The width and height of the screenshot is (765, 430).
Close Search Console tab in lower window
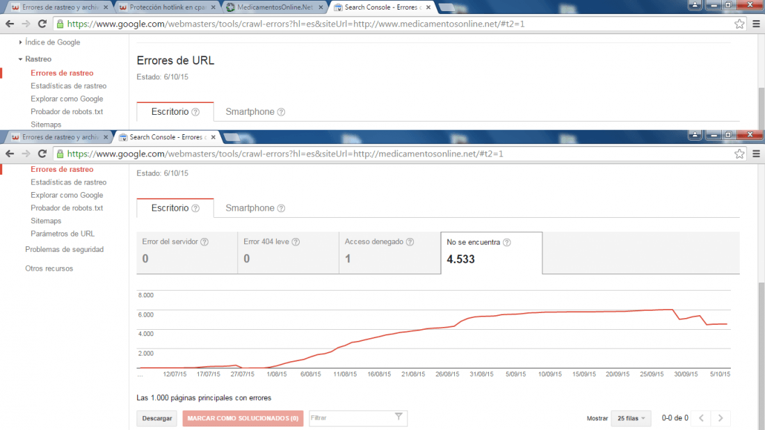pyautogui.click(x=214, y=137)
